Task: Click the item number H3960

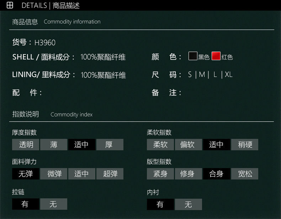Action: coord(45,43)
